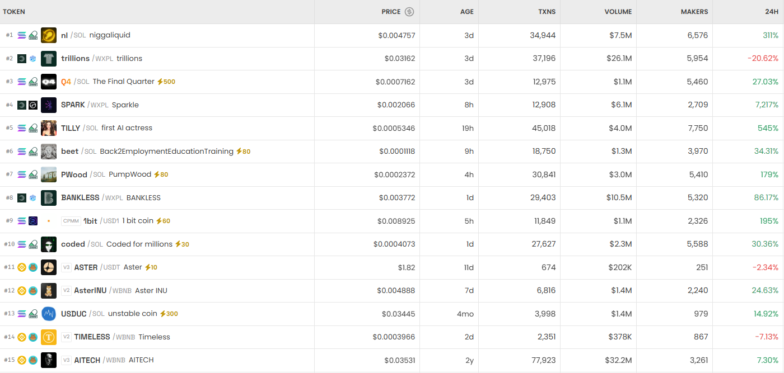The width and height of the screenshot is (784, 373).
Task: Click the CPMM label on 1bit row
Action: tap(71, 221)
